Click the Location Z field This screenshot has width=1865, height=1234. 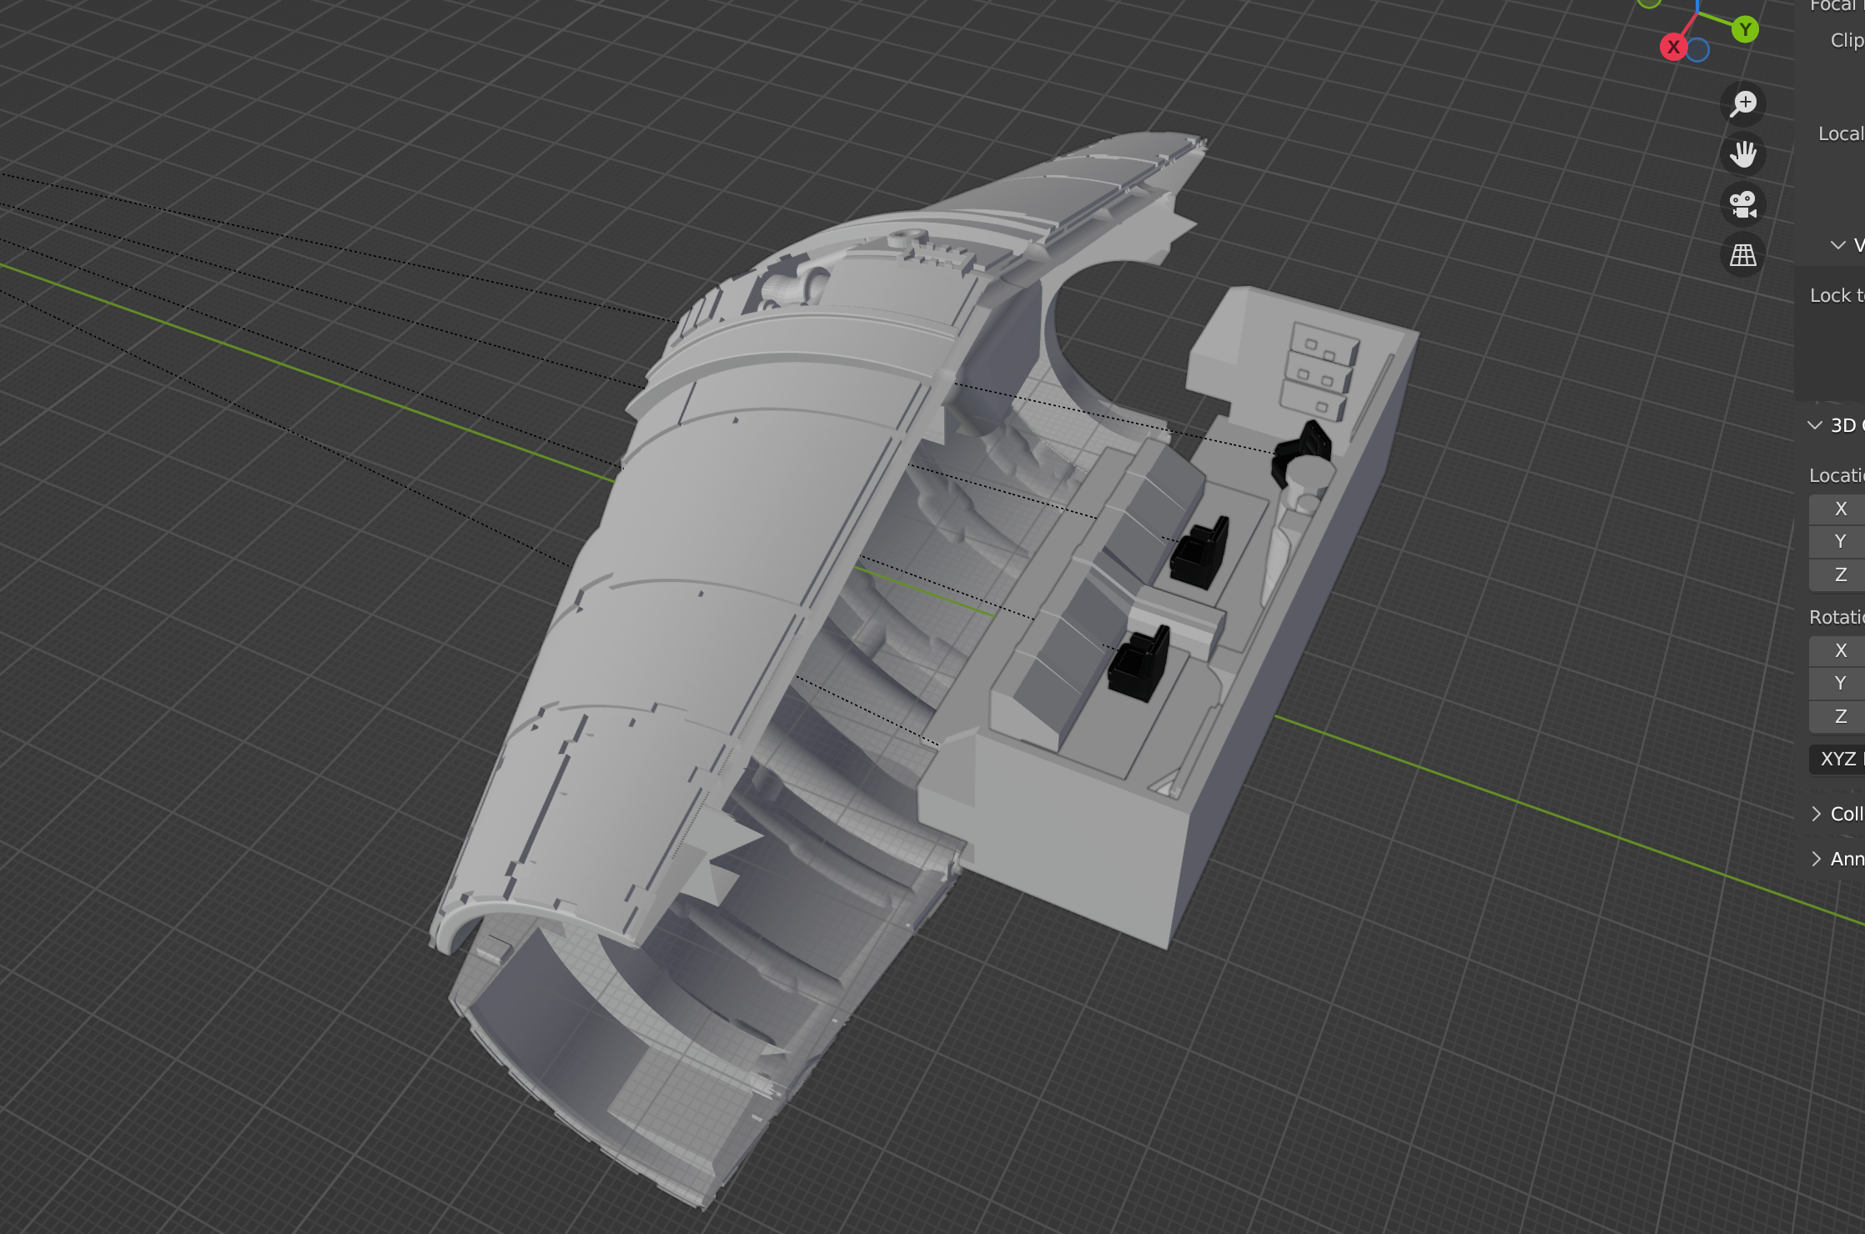point(1837,574)
